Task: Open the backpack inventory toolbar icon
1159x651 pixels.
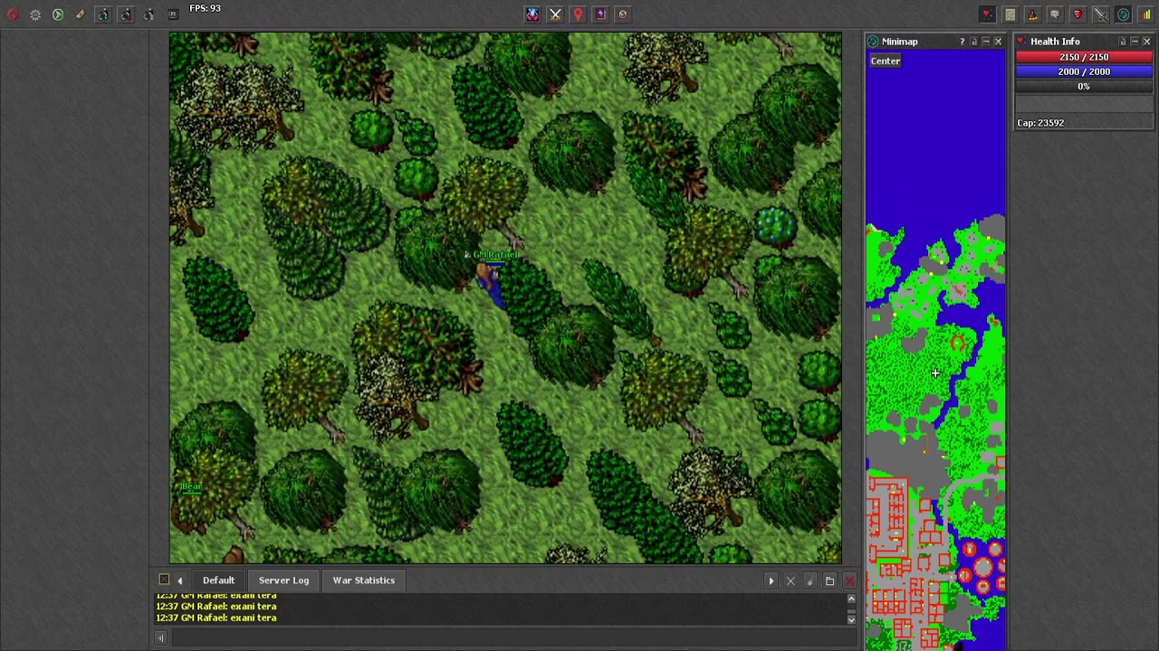Action: tap(1032, 14)
